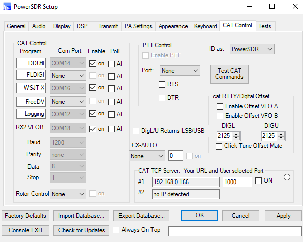Image resolution: width=303 pixels, height=242 pixels.
Task: Check the RTS checkbox in PTT Control
Action: click(162, 84)
